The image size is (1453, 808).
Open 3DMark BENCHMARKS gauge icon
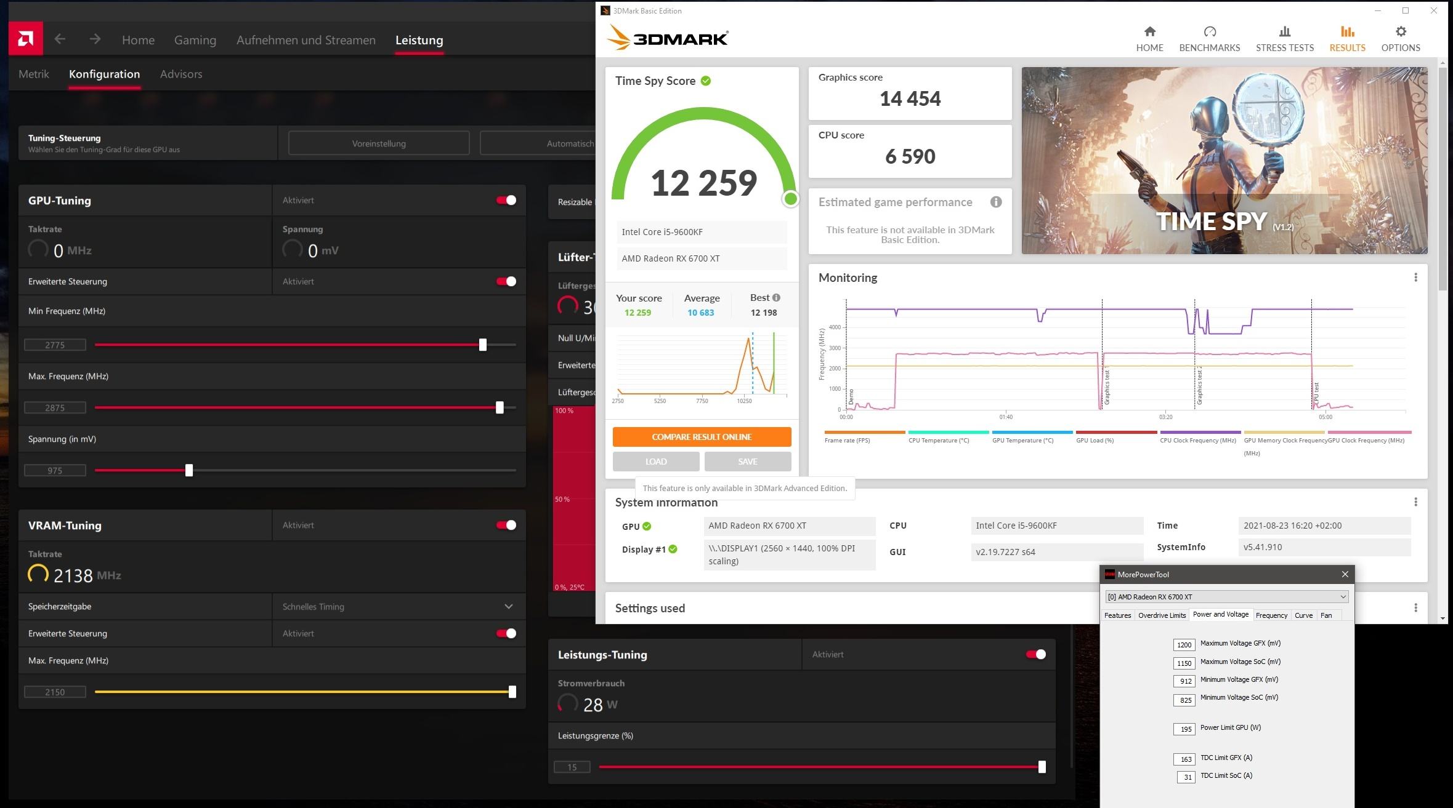click(1209, 31)
